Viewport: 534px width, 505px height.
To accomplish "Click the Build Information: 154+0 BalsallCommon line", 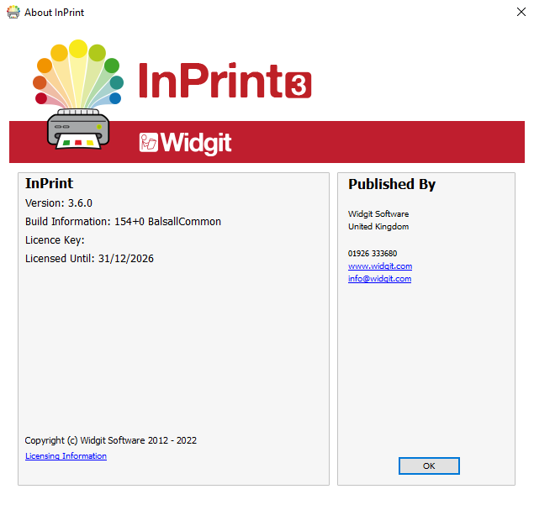I will (123, 221).
